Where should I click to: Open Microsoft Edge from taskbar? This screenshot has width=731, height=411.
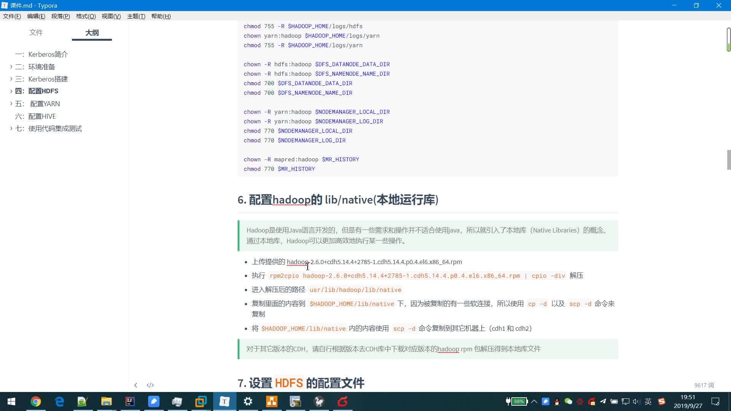[59, 401]
